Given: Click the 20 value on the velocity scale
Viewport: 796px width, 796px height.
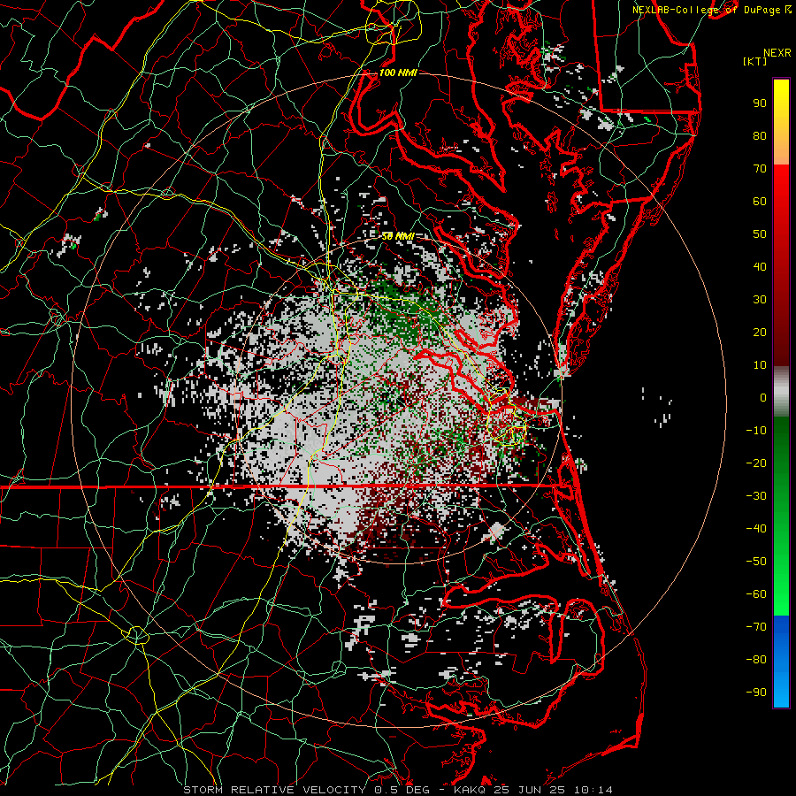Looking at the screenshot, I should click(760, 332).
